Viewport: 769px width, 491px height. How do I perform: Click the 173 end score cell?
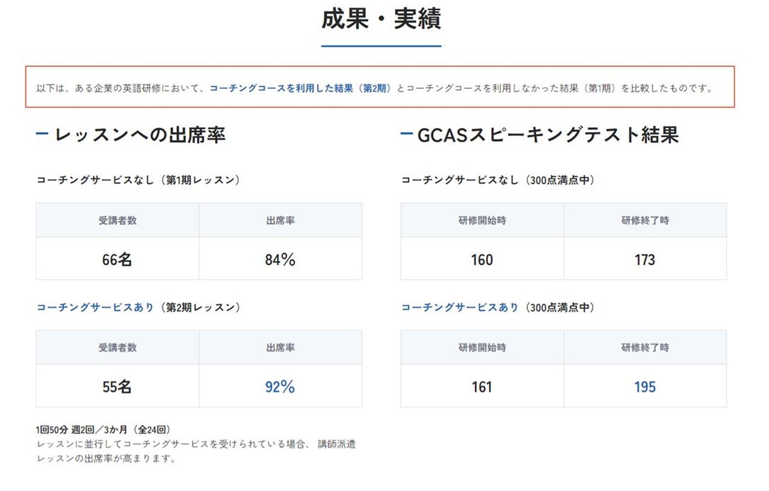pos(645,260)
